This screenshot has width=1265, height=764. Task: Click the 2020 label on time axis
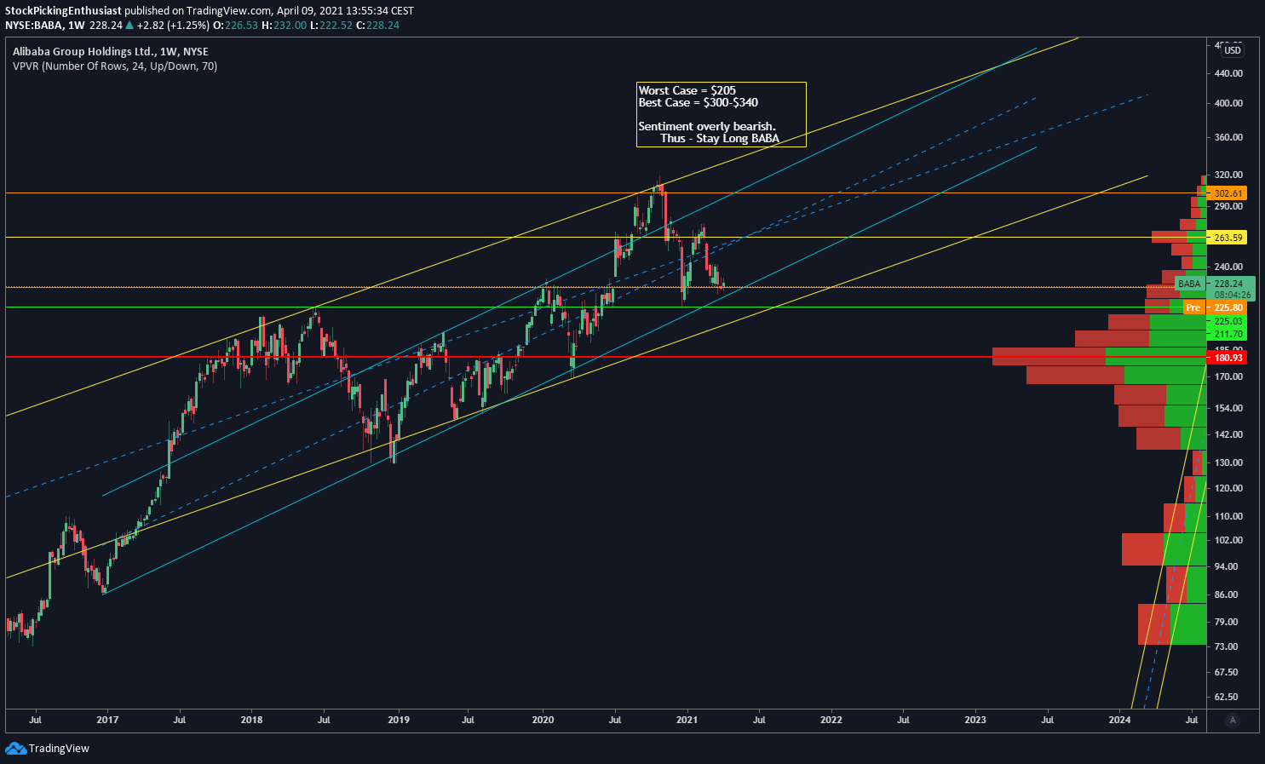(x=543, y=720)
